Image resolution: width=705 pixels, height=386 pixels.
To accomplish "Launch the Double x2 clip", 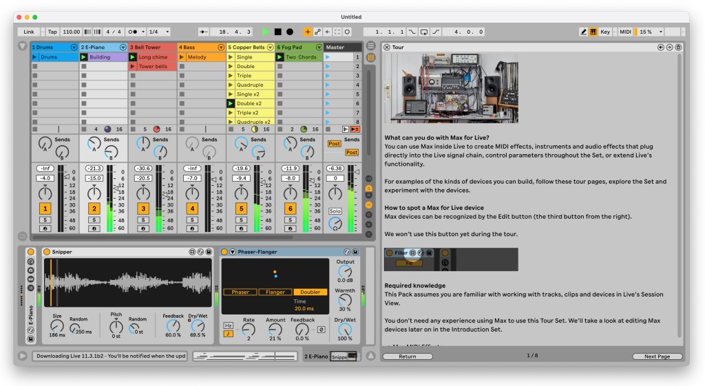I will [x=231, y=103].
